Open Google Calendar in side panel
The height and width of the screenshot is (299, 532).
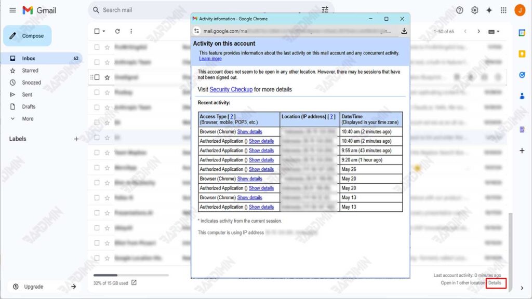522,33
